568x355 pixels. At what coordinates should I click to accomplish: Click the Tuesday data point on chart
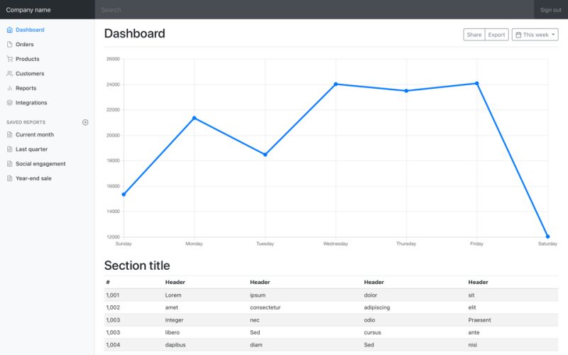pos(265,155)
